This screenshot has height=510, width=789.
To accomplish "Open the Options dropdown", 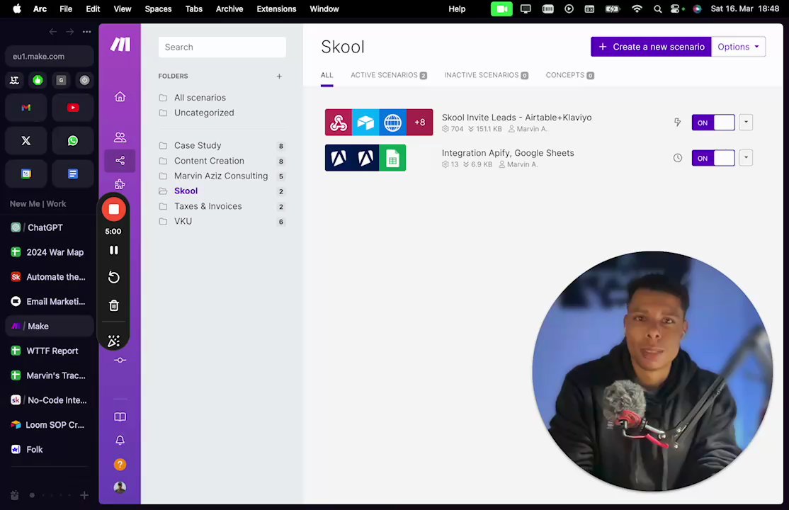I will [x=738, y=47].
